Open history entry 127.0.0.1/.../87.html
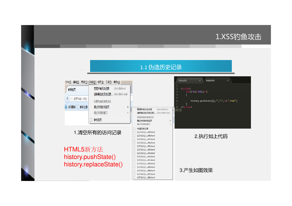 pos(153,174)
